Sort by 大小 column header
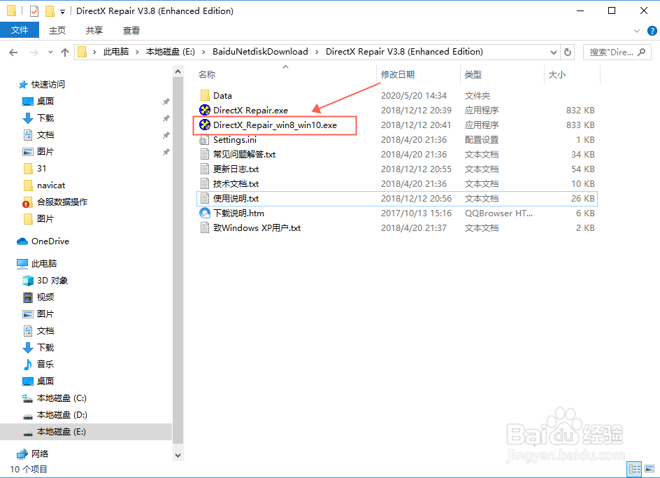The width and height of the screenshot is (660, 478). [557, 75]
